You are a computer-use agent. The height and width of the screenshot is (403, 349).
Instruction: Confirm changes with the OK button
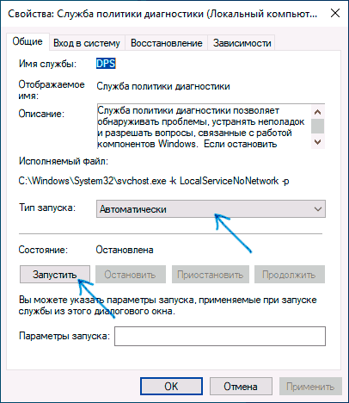(171, 387)
